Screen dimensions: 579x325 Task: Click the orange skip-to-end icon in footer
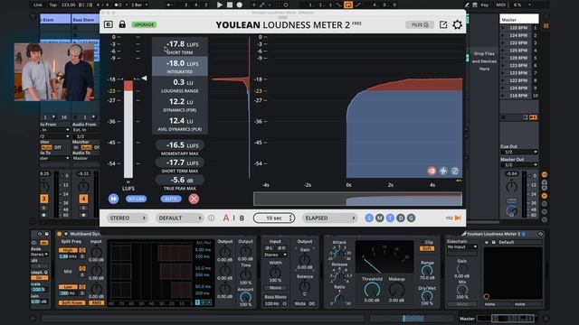pos(458,218)
